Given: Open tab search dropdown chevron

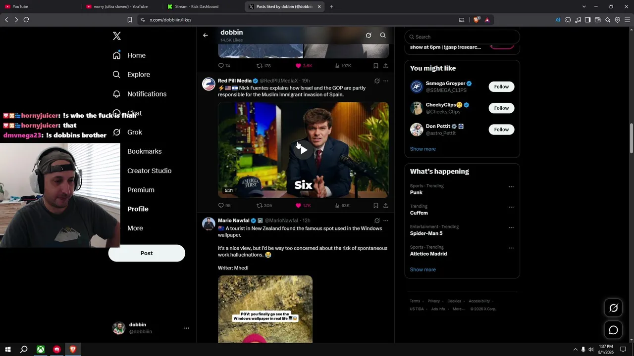Looking at the screenshot, I should pos(584,6).
